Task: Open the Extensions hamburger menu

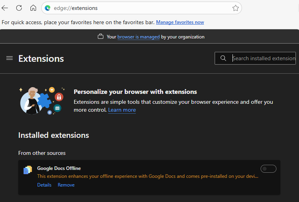Action: (10, 58)
